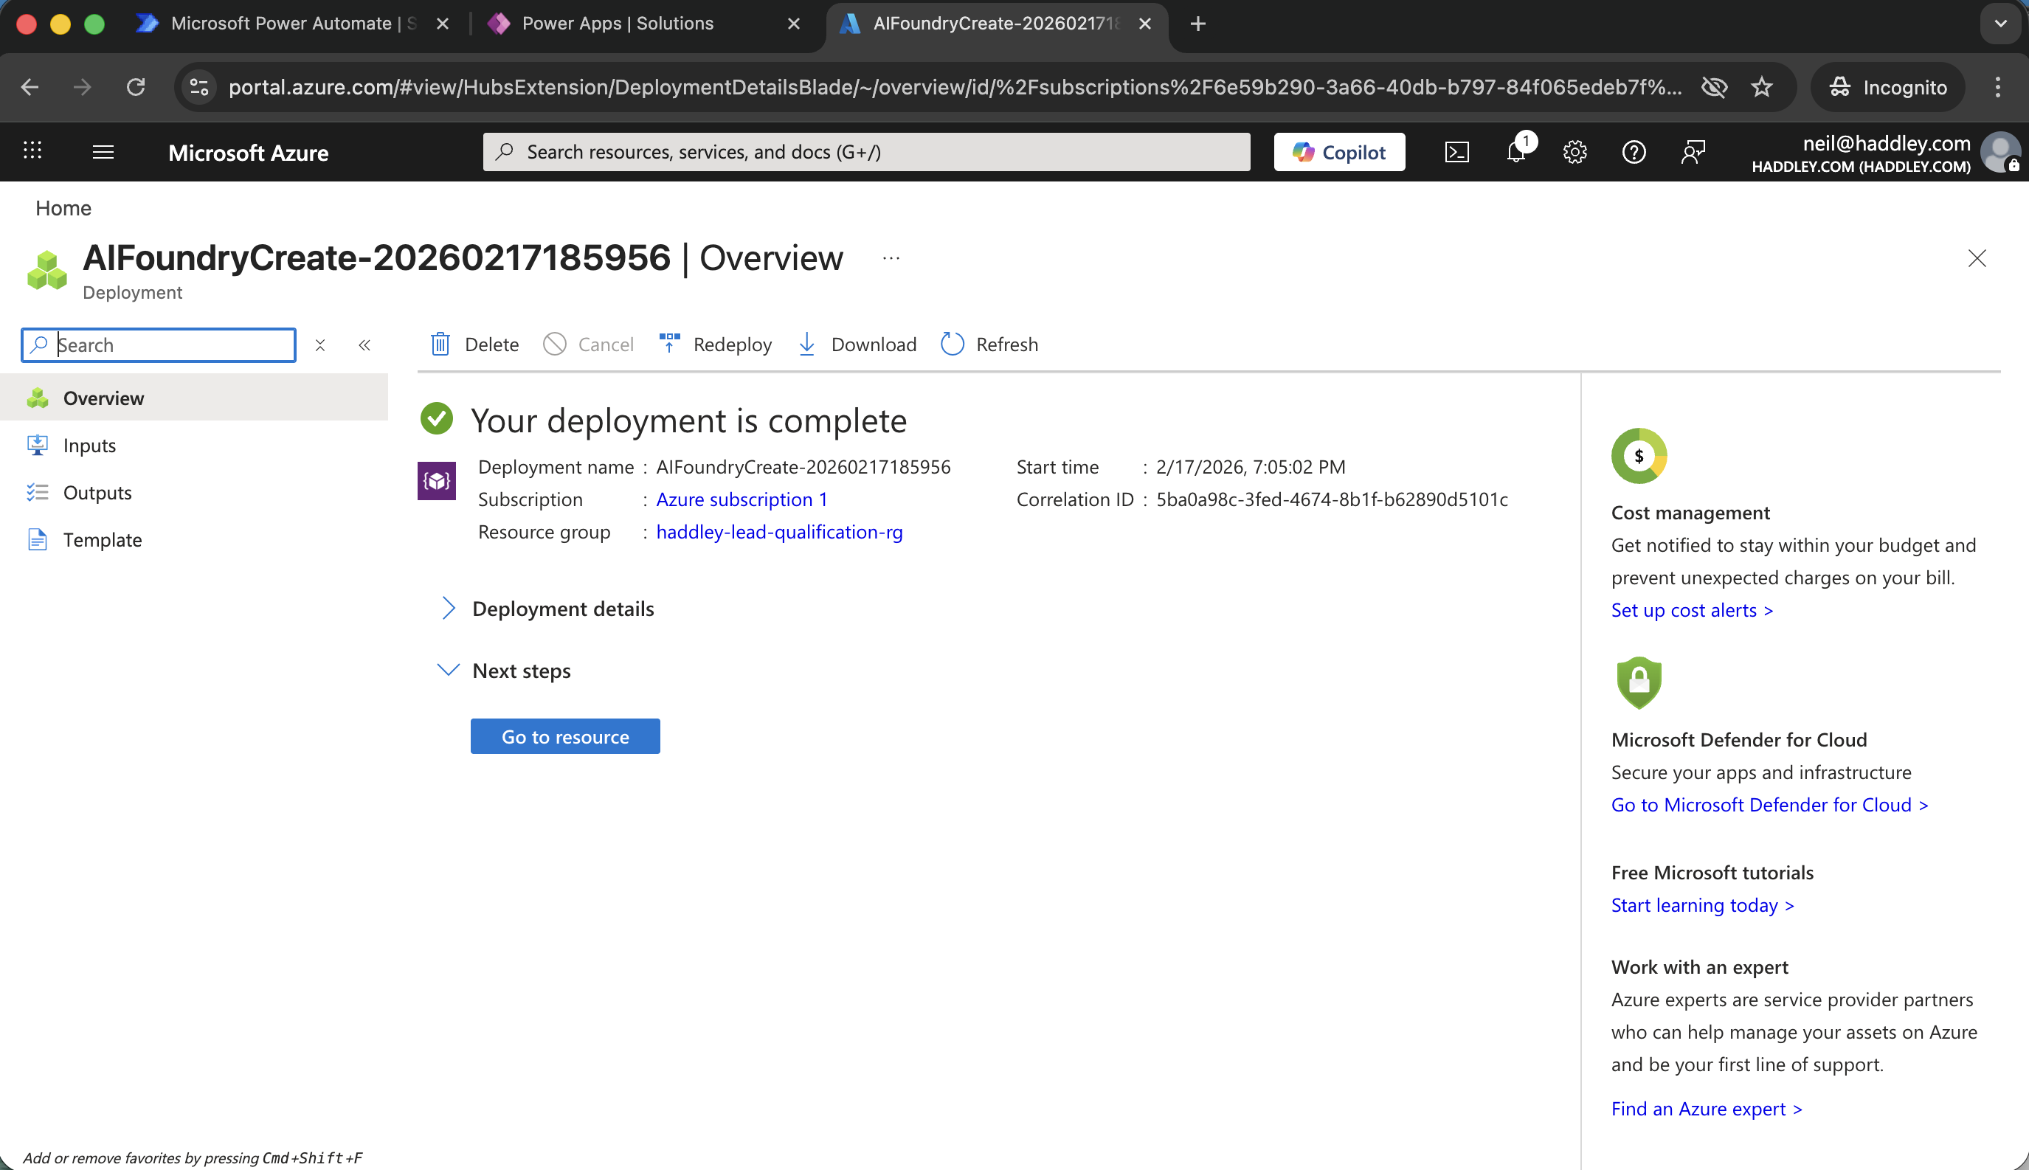The width and height of the screenshot is (2029, 1170).
Task: Open the notifications bell
Action: point(1515,152)
